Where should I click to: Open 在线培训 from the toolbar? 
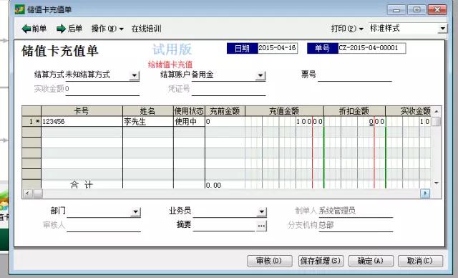146,29
